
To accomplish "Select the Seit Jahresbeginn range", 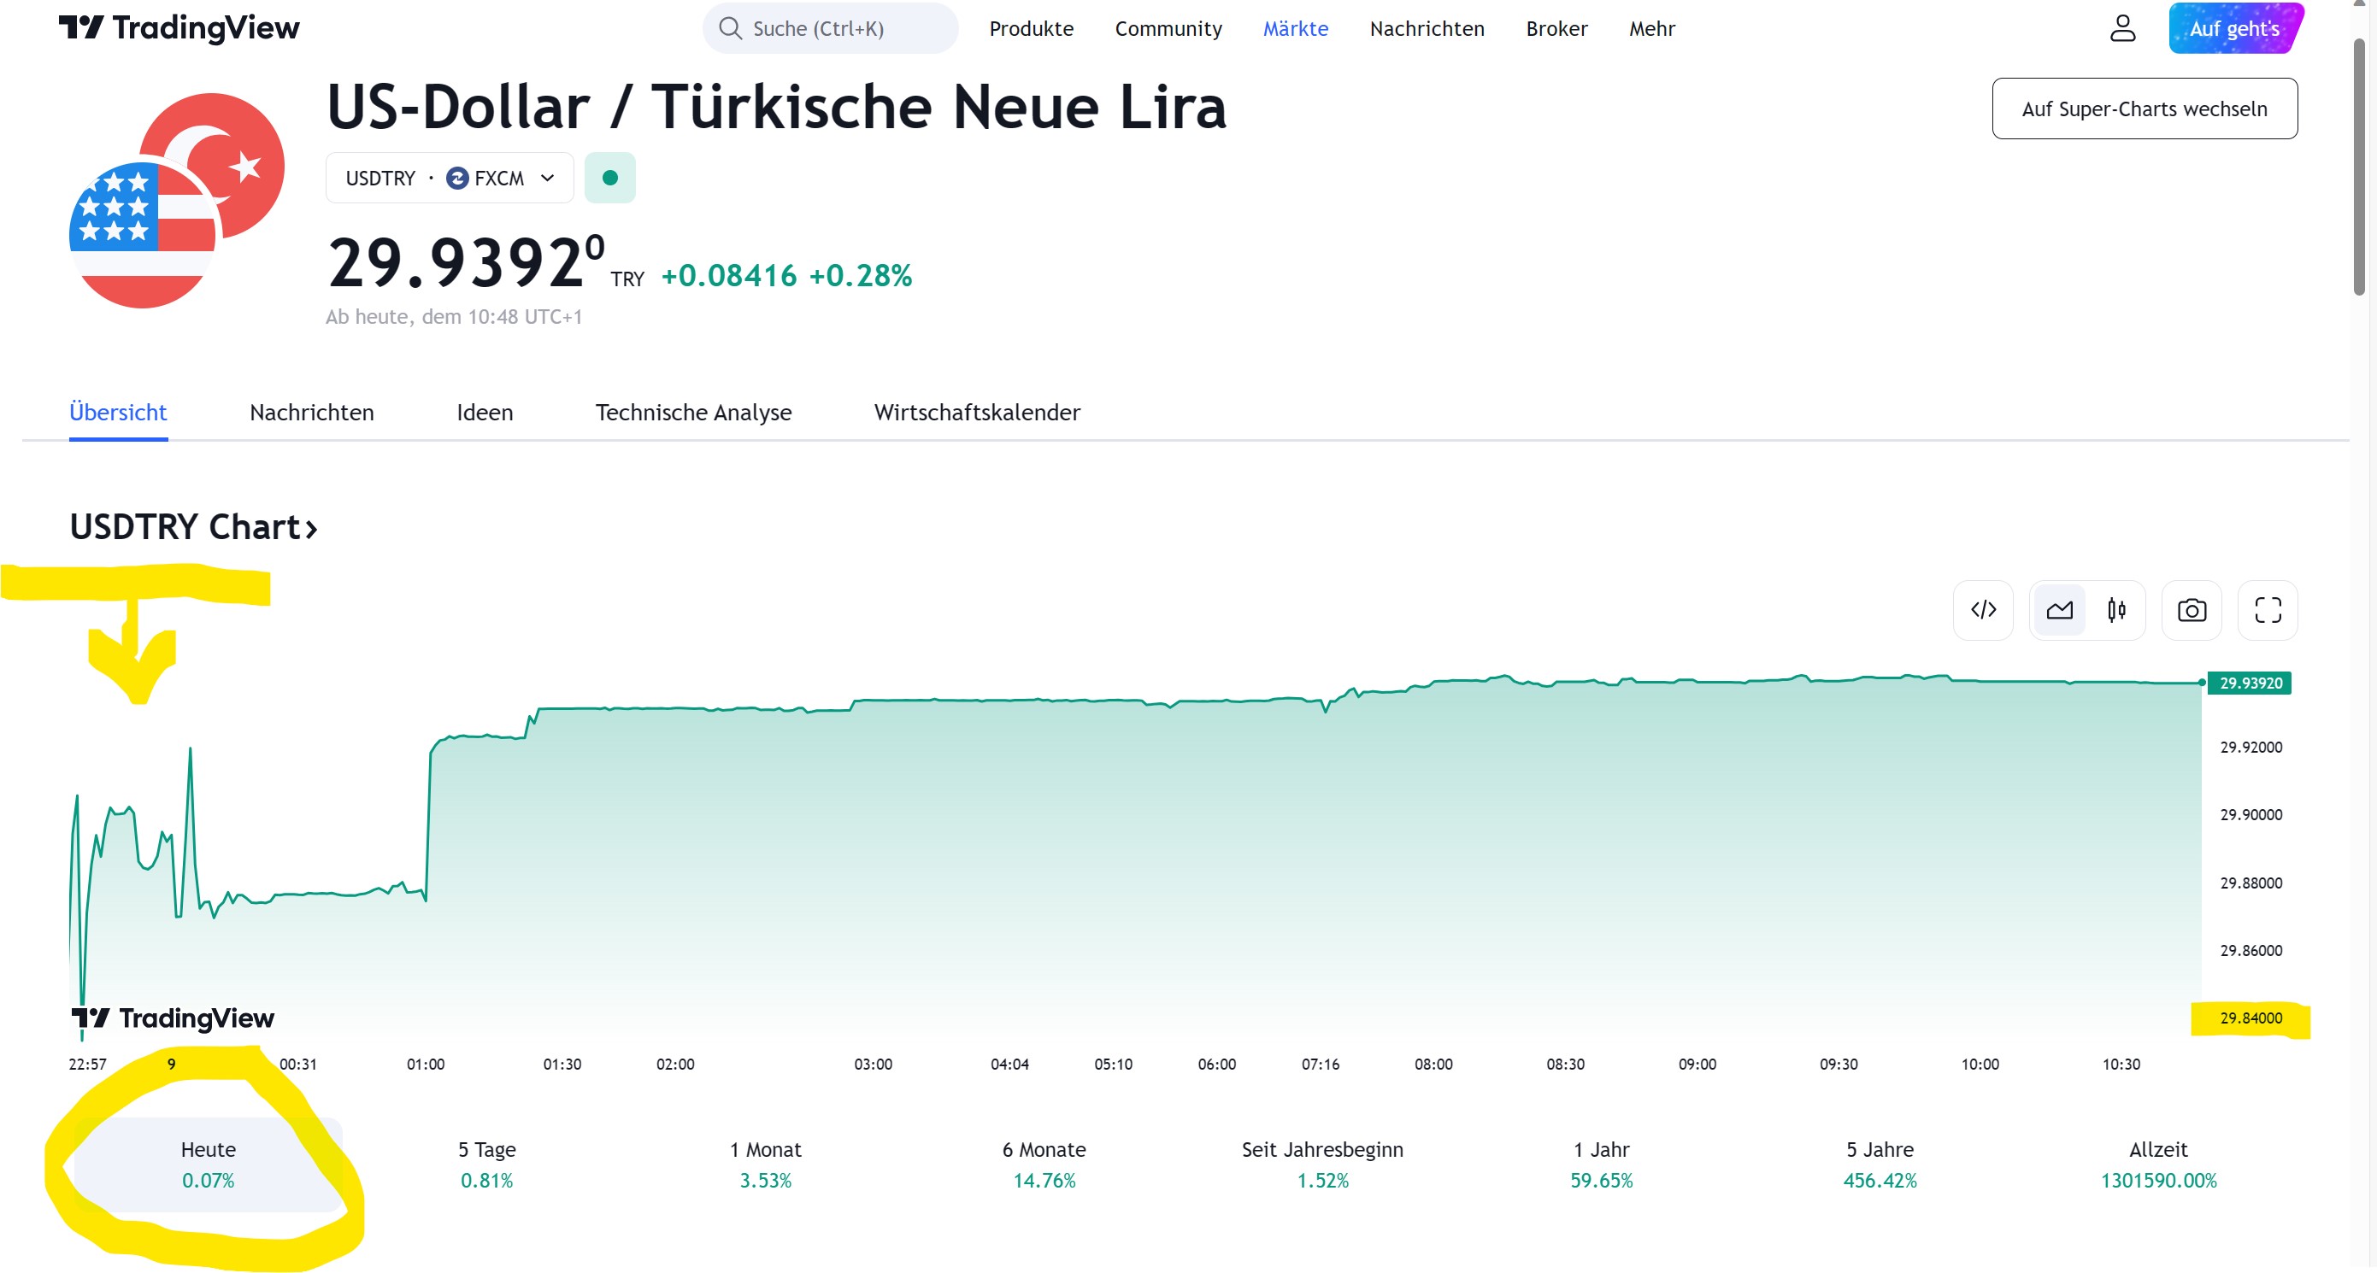I will point(1322,1164).
